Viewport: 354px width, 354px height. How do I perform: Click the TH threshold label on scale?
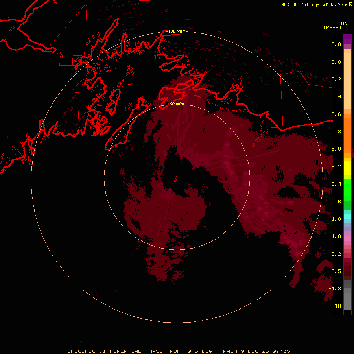pyautogui.click(x=338, y=306)
